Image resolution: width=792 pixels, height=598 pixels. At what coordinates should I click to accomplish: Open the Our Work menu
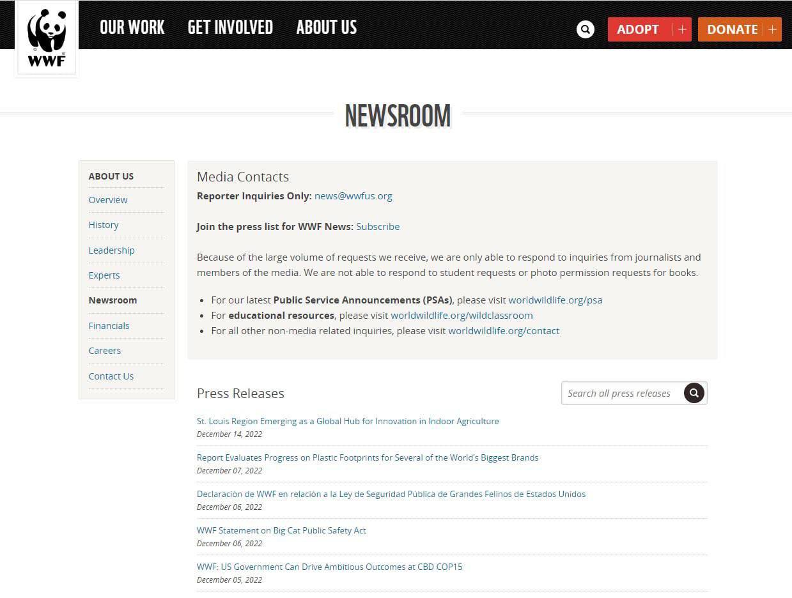point(132,27)
